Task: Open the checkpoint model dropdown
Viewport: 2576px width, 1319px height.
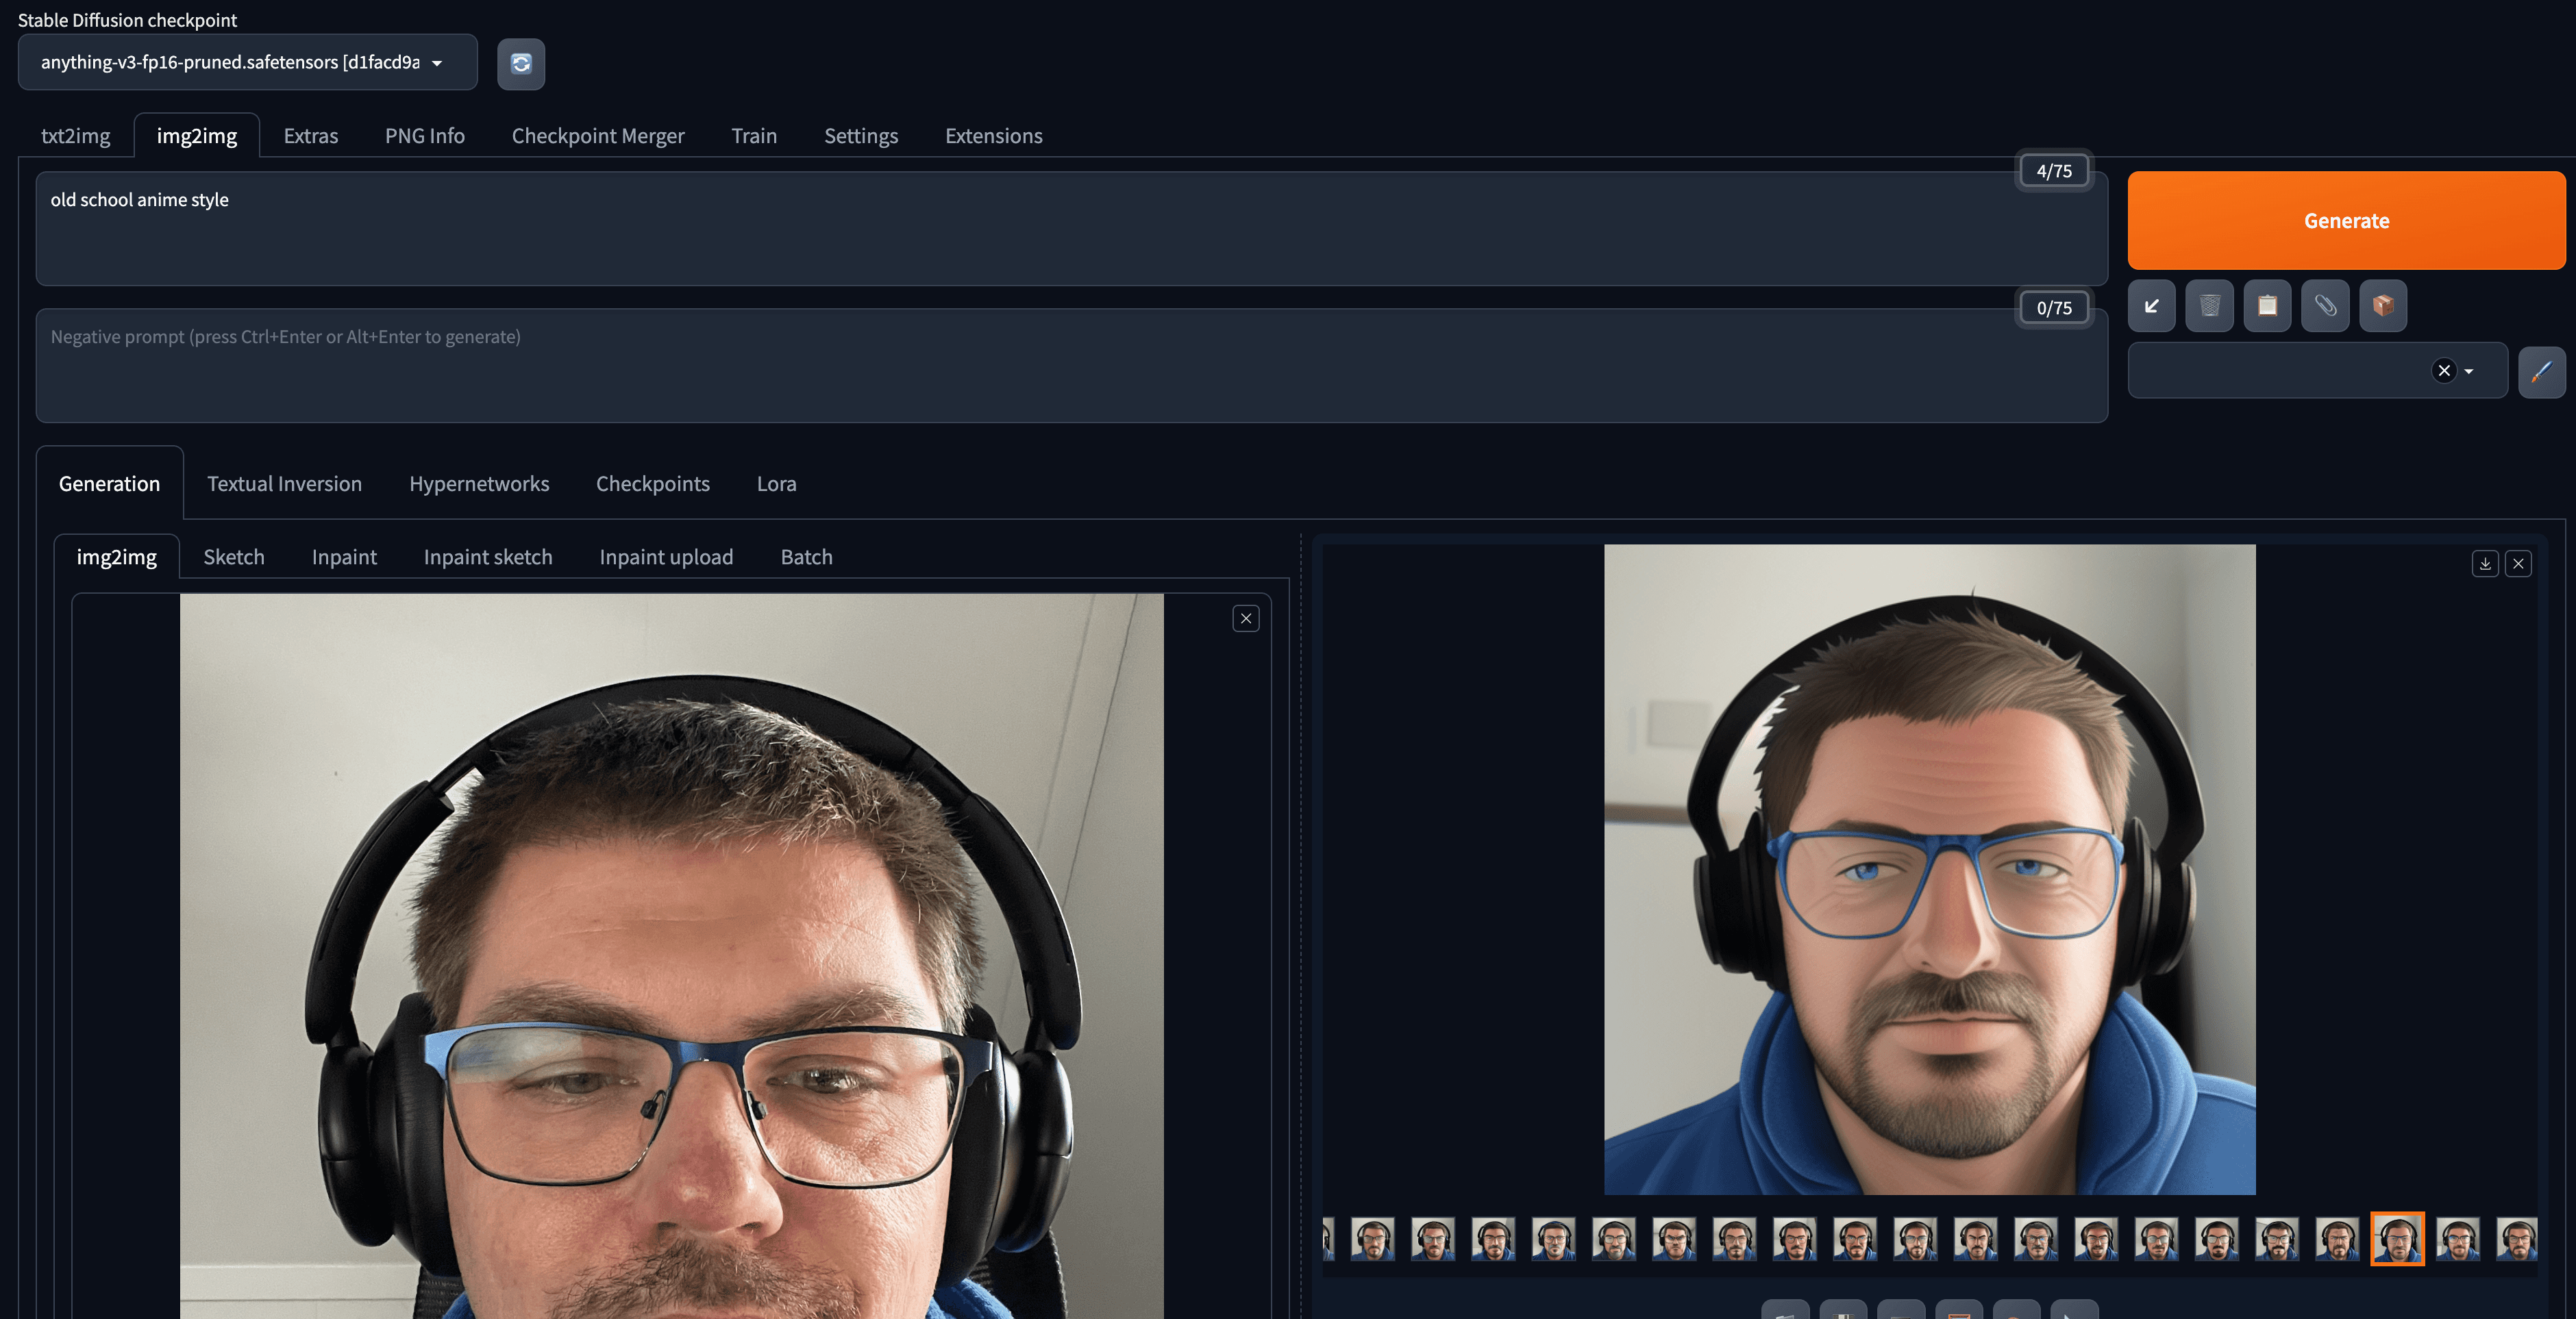Action: [247, 62]
